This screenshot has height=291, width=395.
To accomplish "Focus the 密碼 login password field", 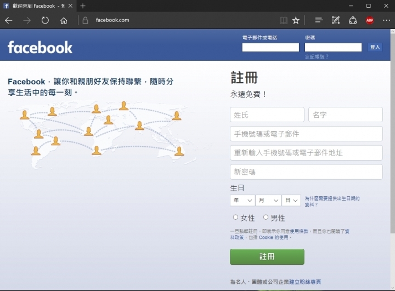I will tap(333, 47).
